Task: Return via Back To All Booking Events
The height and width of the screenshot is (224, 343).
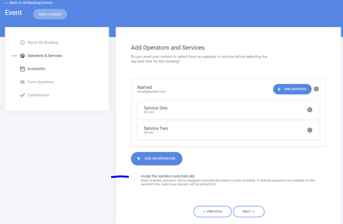Action: click(x=29, y=3)
